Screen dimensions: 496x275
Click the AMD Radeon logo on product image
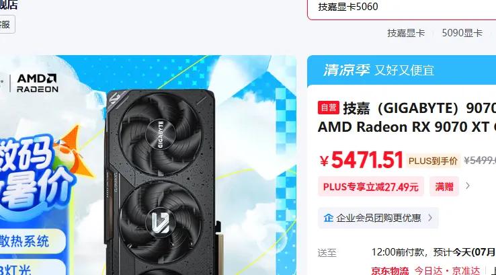[x=38, y=83]
